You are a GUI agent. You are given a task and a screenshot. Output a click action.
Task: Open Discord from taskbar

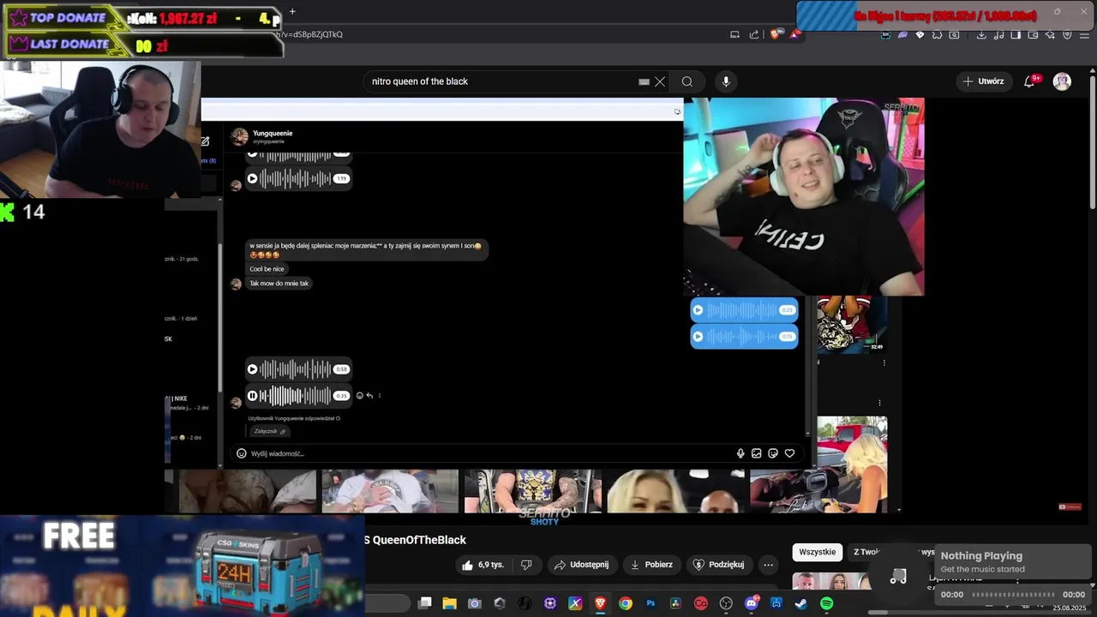tap(752, 603)
